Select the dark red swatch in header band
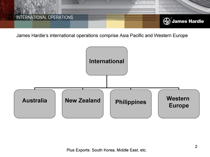 coord(7,25)
